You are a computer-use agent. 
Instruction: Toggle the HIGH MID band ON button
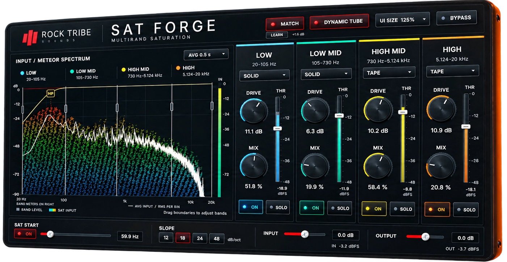tap(374, 209)
